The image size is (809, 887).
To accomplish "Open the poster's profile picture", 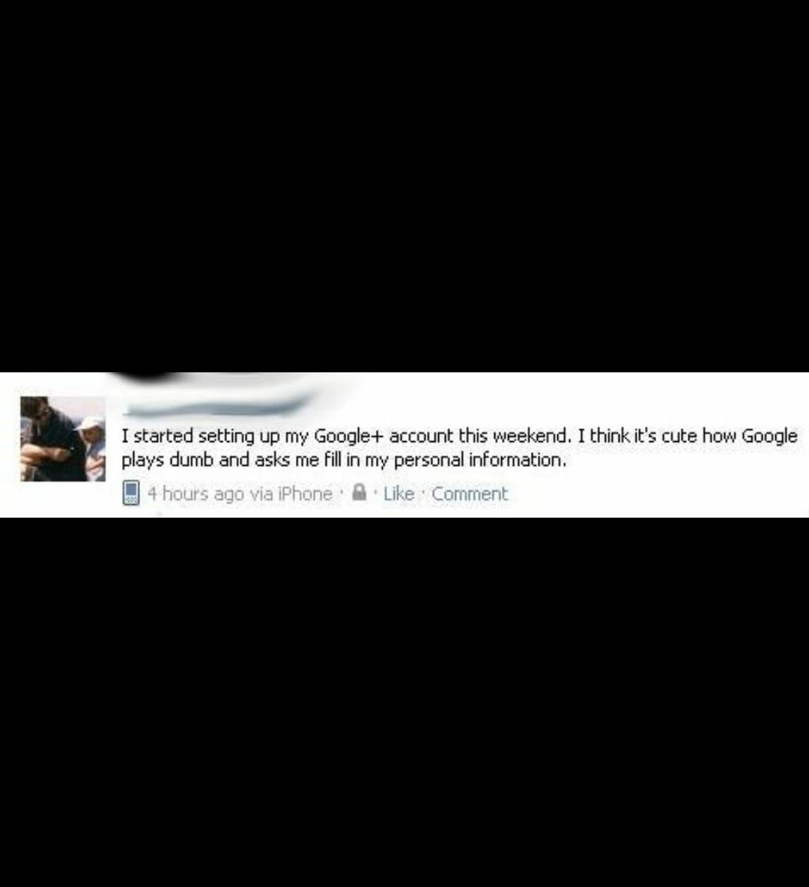I will tap(63, 439).
